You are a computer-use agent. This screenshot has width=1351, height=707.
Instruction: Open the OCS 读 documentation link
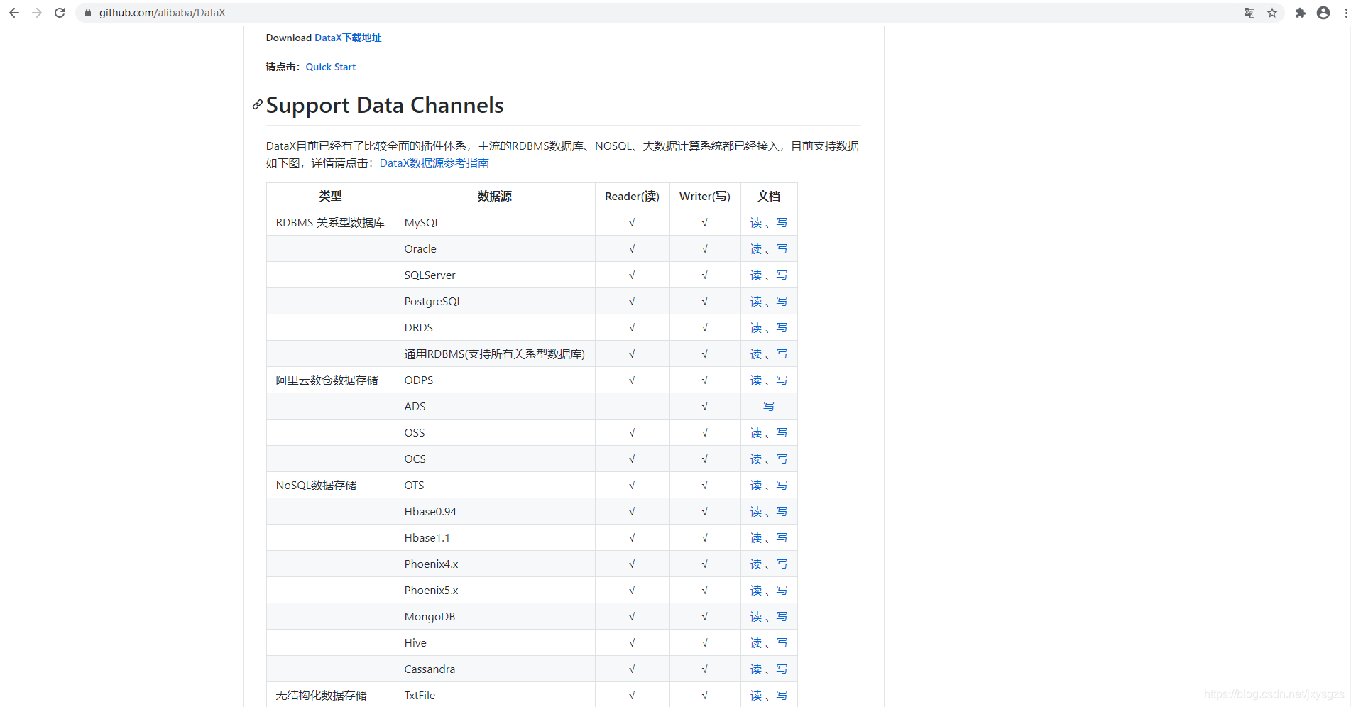[x=756, y=459]
